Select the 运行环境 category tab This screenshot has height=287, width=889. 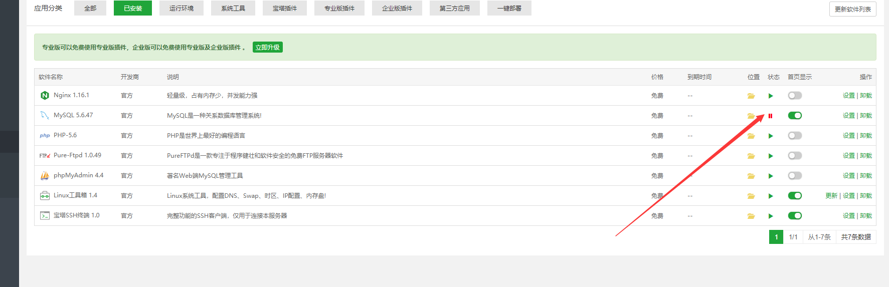click(182, 8)
